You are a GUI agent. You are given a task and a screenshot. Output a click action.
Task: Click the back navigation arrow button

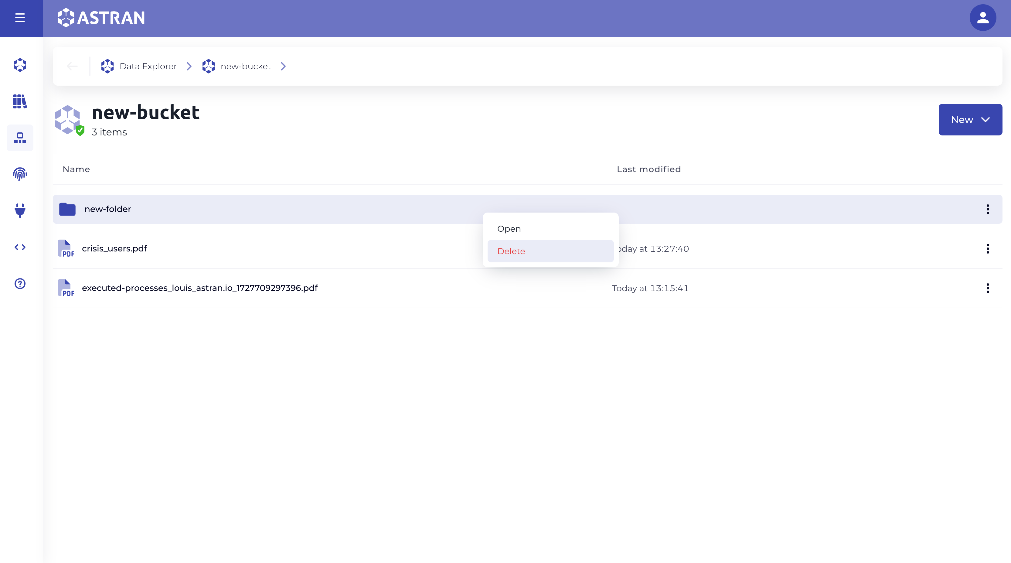pyautogui.click(x=72, y=66)
